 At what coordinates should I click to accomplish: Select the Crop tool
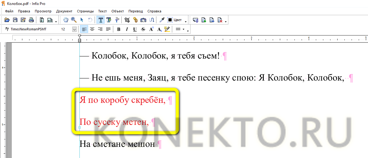pos(127,20)
